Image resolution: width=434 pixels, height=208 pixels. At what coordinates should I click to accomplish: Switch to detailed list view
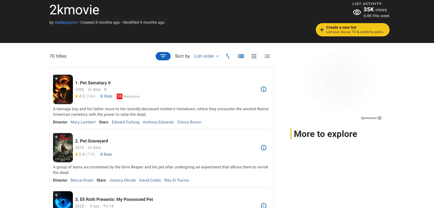click(x=241, y=56)
